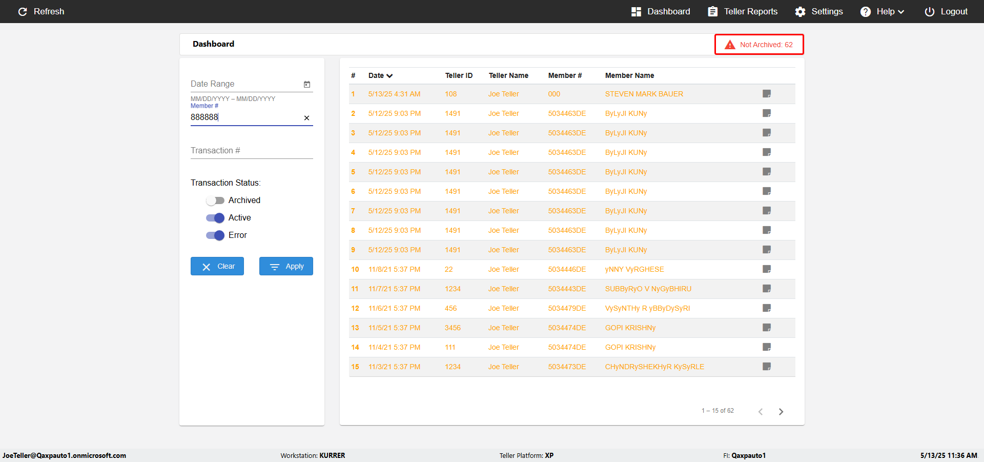The image size is (984, 462).
Task: Click the Refresh icon in top bar
Action: pyautogui.click(x=23, y=11)
